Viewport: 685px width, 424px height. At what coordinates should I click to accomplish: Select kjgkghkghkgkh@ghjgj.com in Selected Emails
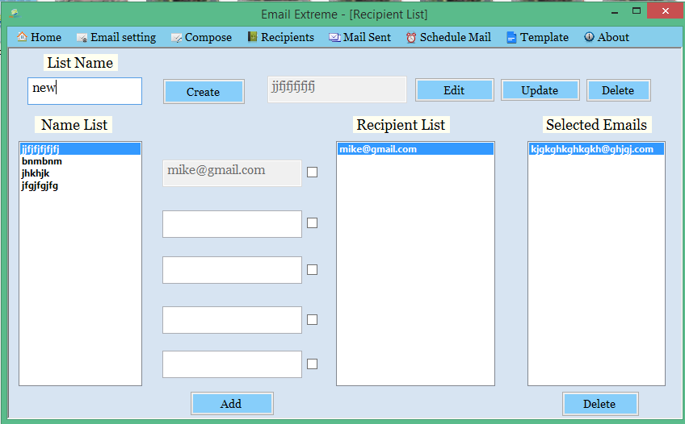(596, 149)
